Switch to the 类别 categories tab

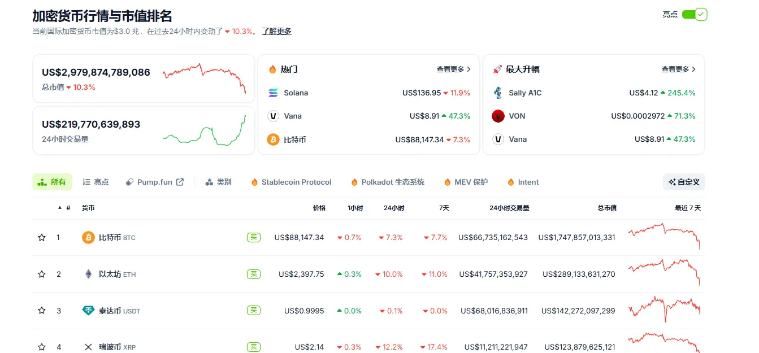(x=219, y=182)
